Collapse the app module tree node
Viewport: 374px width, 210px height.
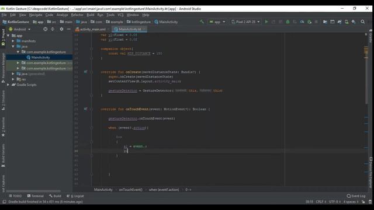click(x=8, y=36)
